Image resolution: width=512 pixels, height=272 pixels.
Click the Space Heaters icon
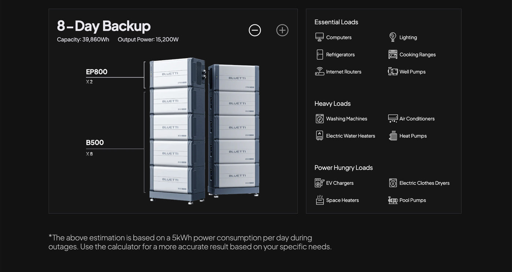pyautogui.click(x=320, y=200)
